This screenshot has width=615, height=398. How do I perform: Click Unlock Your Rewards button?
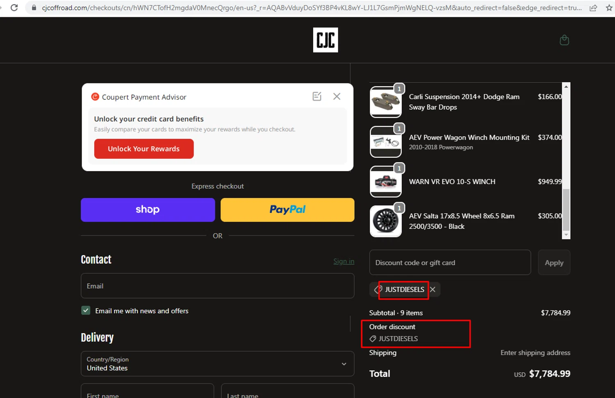[x=144, y=149]
